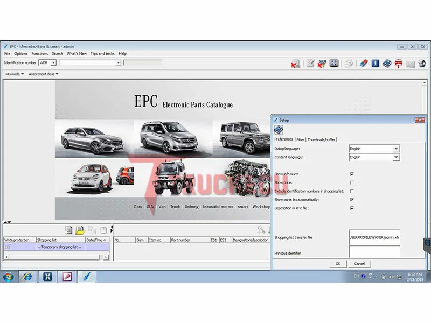Image resolution: width=431 pixels, height=323 pixels.
Task: Click Cancel in the Setup dialog
Action: [x=359, y=264]
